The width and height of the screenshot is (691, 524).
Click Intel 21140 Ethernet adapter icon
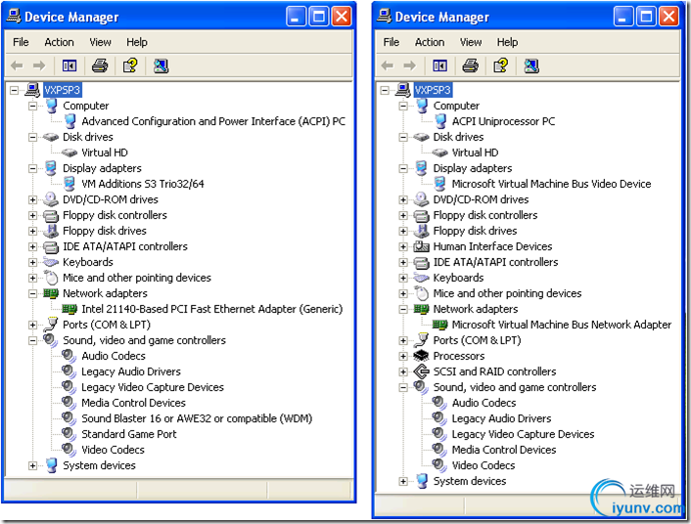tap(69, 309)
